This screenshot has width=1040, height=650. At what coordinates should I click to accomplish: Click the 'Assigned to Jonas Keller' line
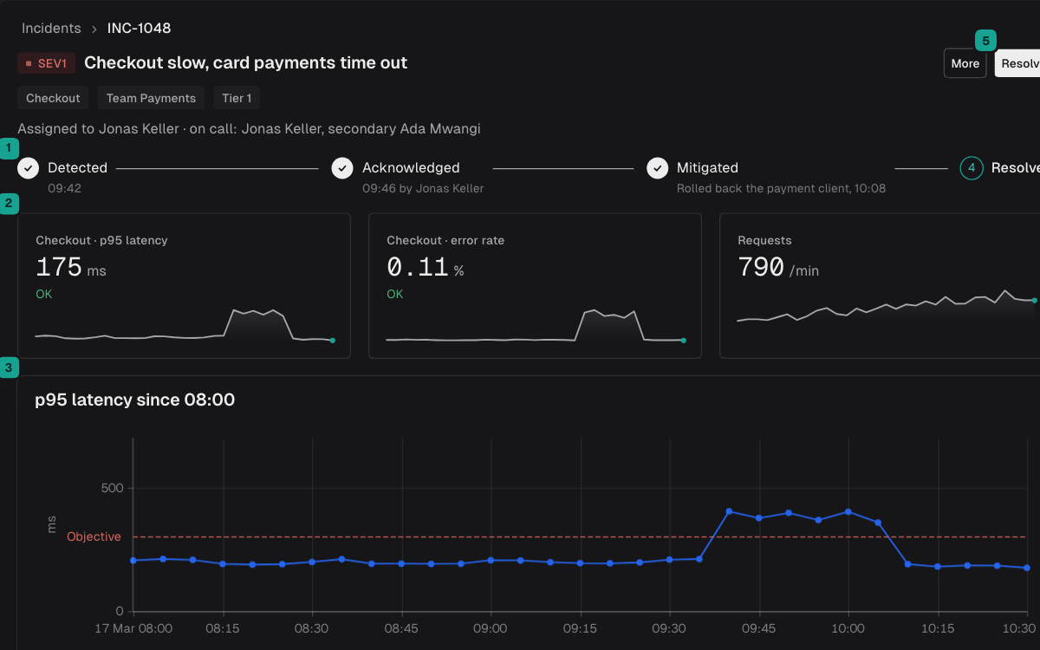(249, 129)
